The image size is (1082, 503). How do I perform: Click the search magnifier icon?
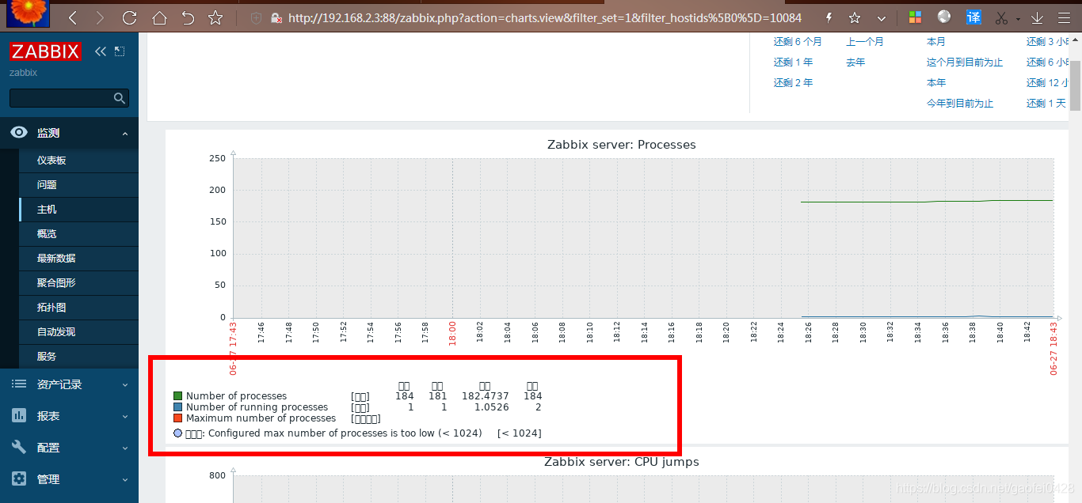click(x=120, y=98)
